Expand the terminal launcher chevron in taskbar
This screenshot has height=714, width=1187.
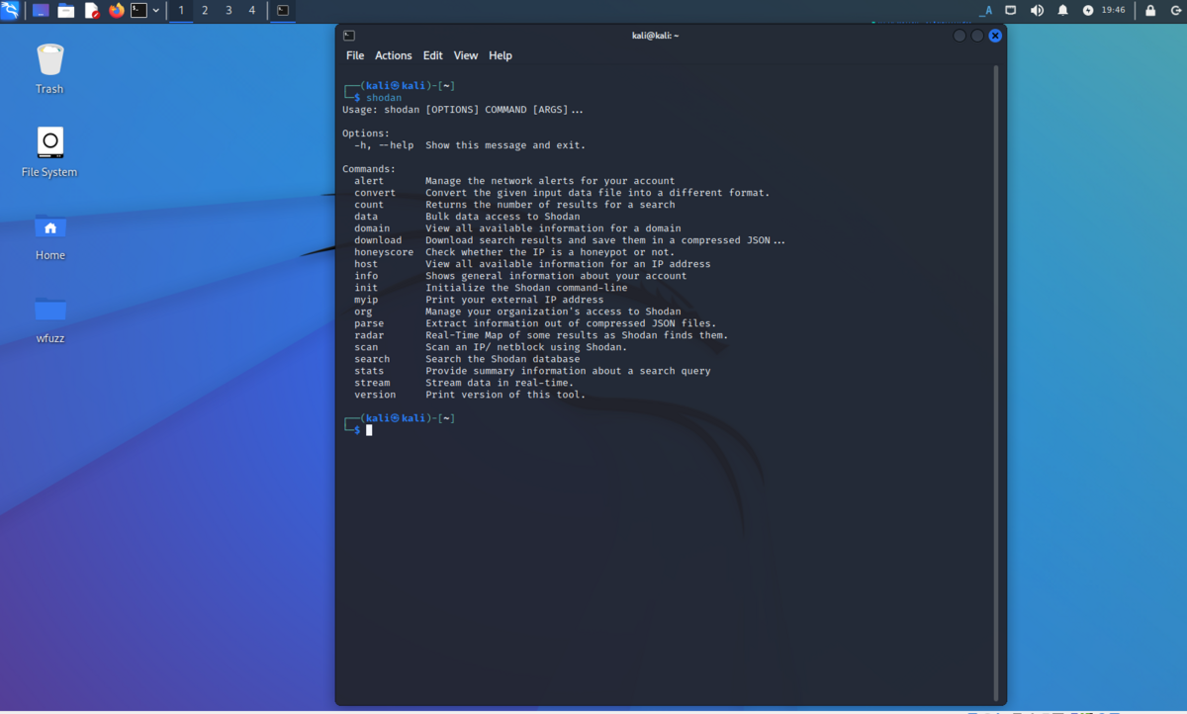tap(155, 11)
